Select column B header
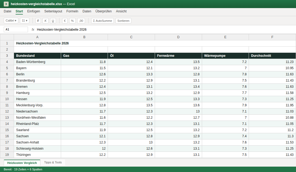 [x=84, y=37]
